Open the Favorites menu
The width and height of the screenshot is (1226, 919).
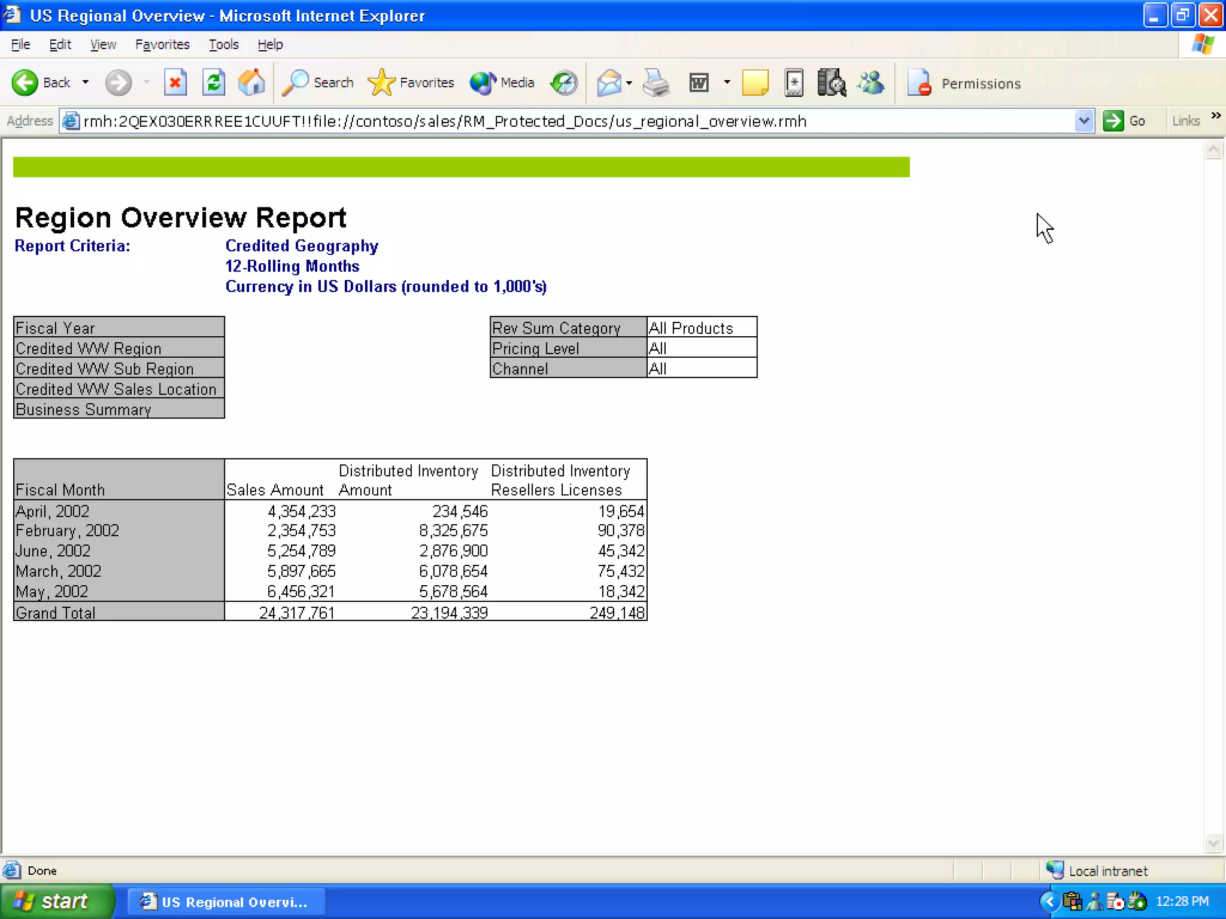(162, 44)
